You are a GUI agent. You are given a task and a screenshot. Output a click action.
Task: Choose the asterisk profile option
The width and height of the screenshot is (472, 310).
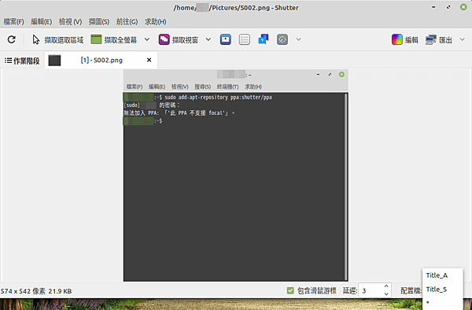(x=442, y=303)
